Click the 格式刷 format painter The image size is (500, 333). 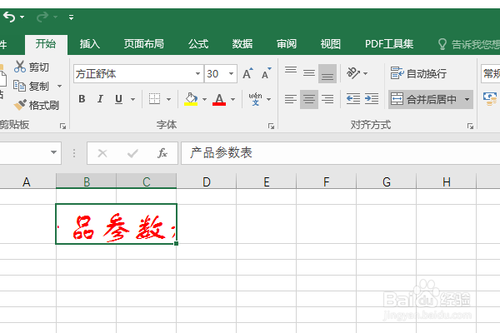pos(36,105)
